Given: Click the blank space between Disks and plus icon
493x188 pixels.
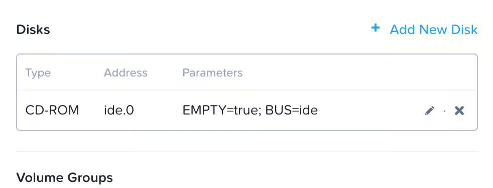Looking at the screenshot, I should (211, 30).
